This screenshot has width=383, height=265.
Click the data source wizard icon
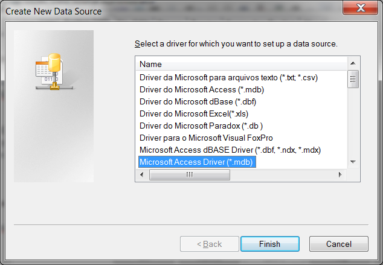[x=49, y=72]
